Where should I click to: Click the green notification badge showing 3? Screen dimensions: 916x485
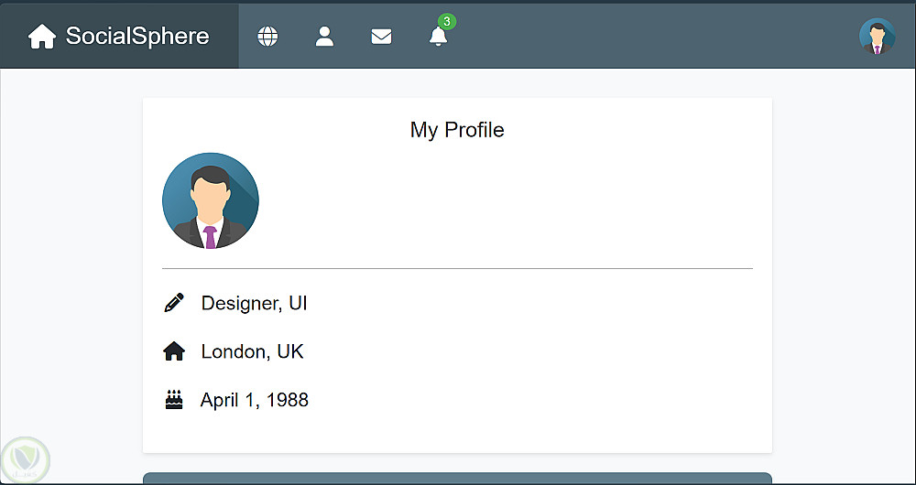447,21
